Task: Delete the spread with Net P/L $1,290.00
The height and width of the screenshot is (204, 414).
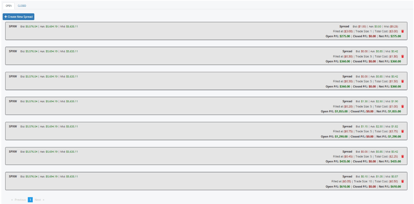Action: pos(402,131)
